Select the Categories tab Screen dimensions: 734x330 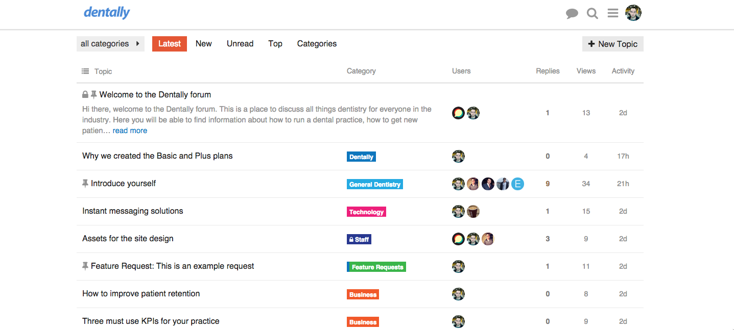click(x=317, y=44)
